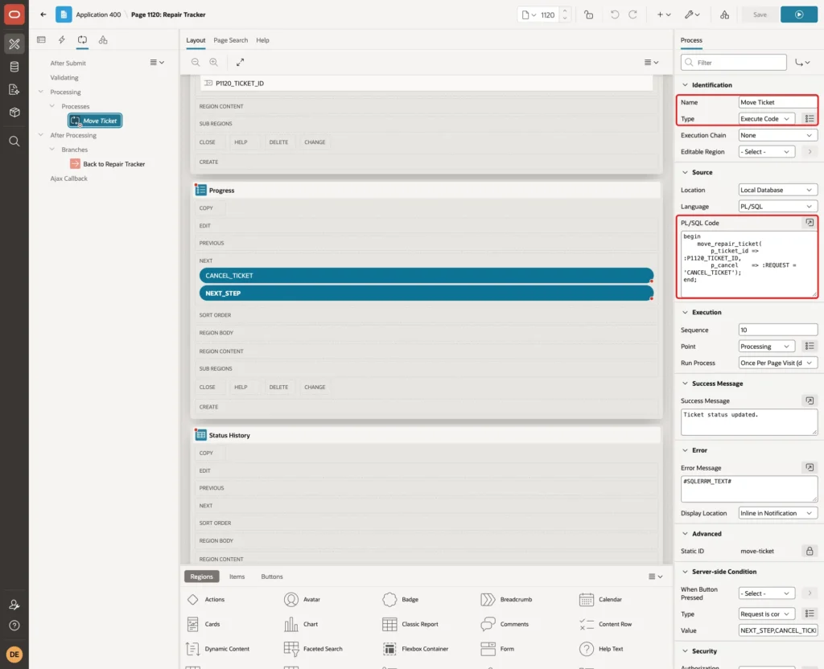Open code editor for PL/SQL Code
The image size is (824, 669).
tap(810, 223)
